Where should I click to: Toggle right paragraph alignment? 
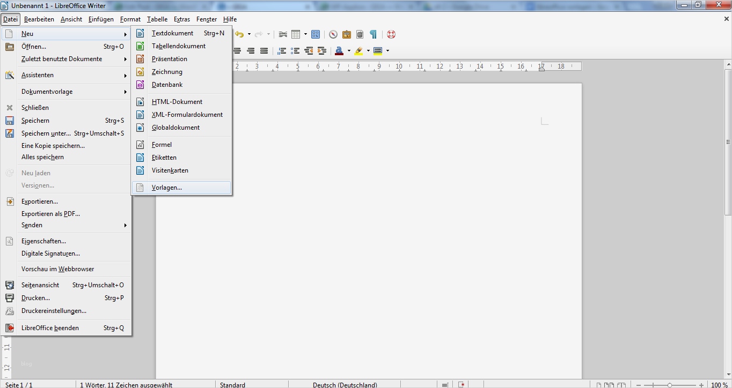[251, 51]
